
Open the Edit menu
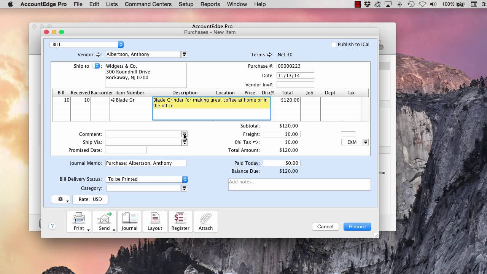(x=94, y=4)
